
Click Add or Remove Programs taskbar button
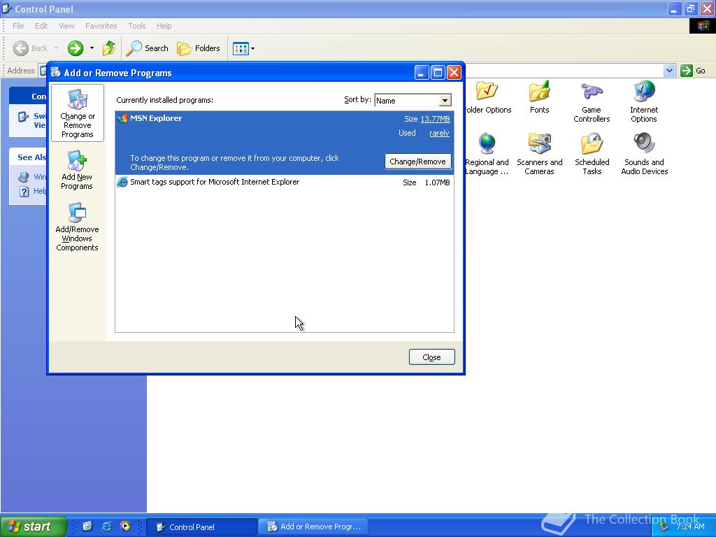pyautogui.click(x=314, y=527)
